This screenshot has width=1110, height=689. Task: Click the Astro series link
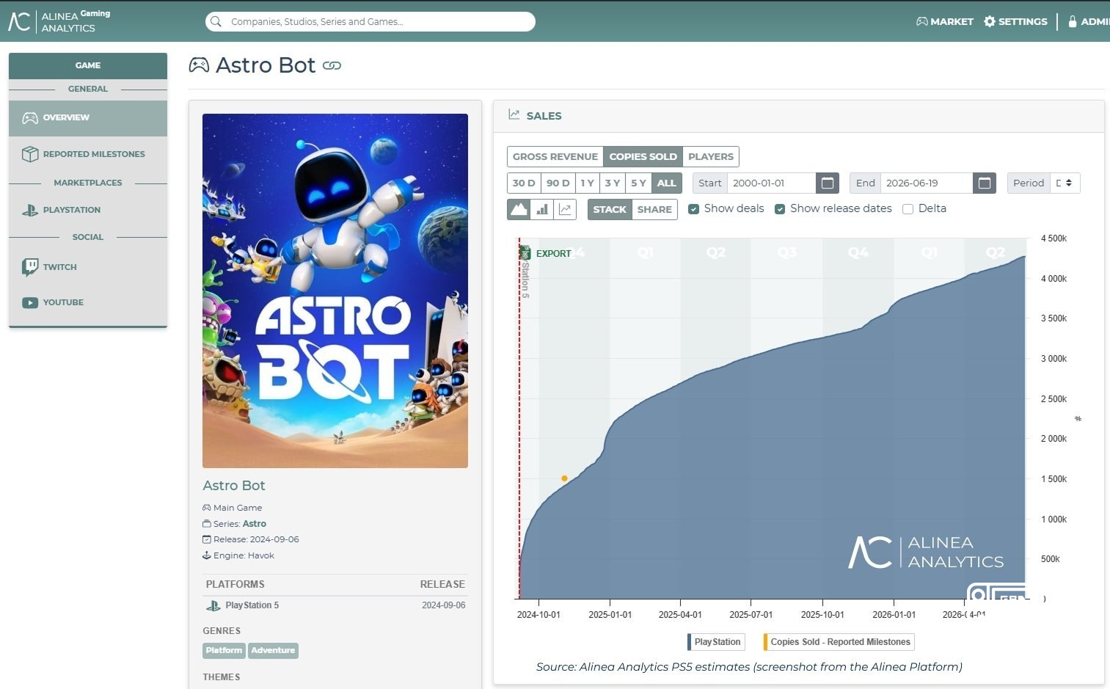pos(255,524)
